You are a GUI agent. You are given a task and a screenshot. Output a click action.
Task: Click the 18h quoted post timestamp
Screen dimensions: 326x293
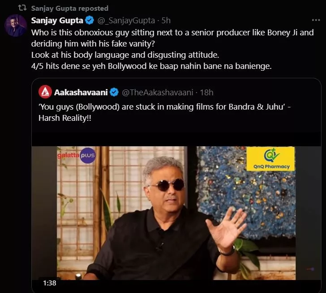206,92
